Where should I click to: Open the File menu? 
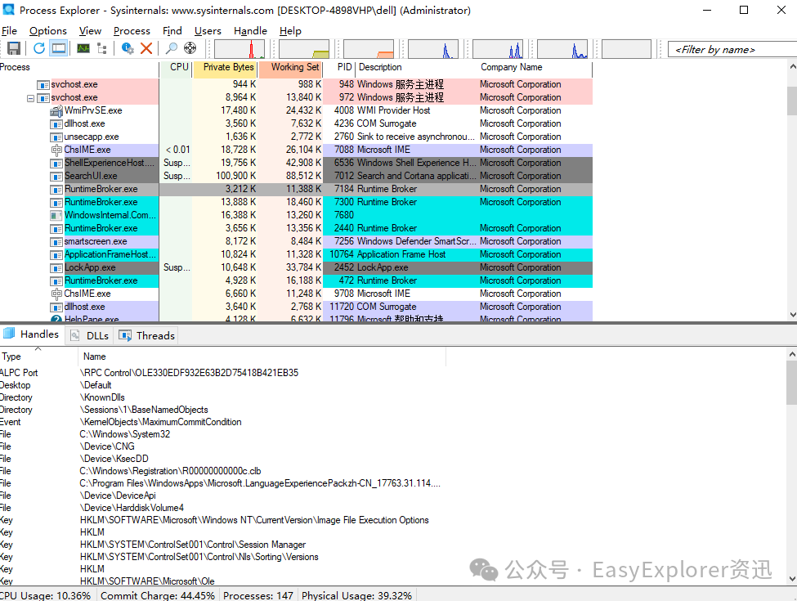coord(9,31)
